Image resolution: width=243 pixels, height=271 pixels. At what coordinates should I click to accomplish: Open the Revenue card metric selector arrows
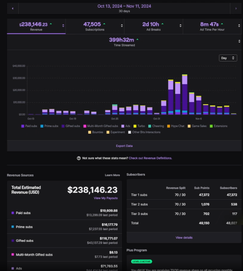click(63, 26)
